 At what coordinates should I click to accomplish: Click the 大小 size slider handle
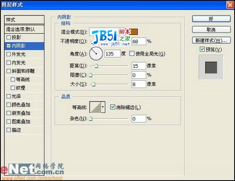click(x=93, y=84)
